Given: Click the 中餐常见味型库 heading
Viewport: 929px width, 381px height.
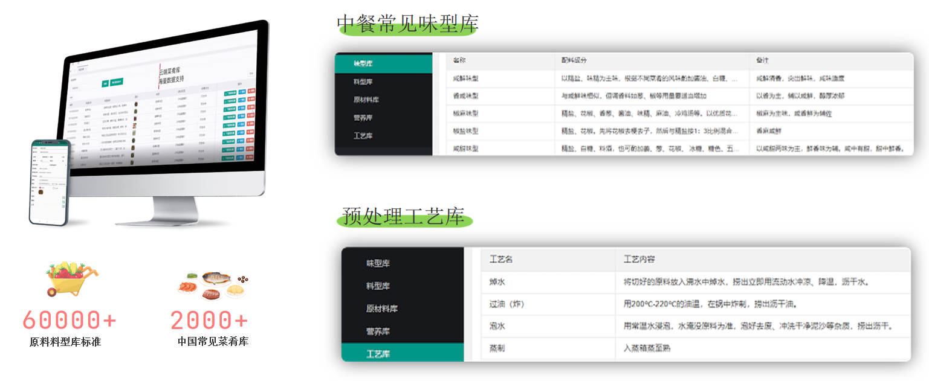Looking at the screenshot, I should (407, 23).
